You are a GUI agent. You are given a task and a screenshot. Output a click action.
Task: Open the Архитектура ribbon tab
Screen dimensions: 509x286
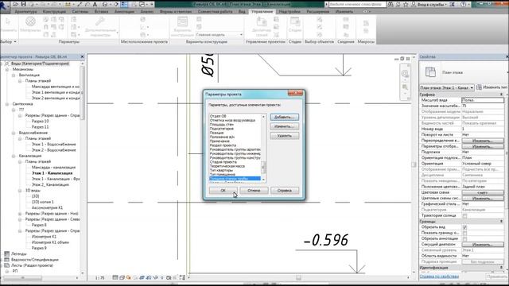point(25,11)
